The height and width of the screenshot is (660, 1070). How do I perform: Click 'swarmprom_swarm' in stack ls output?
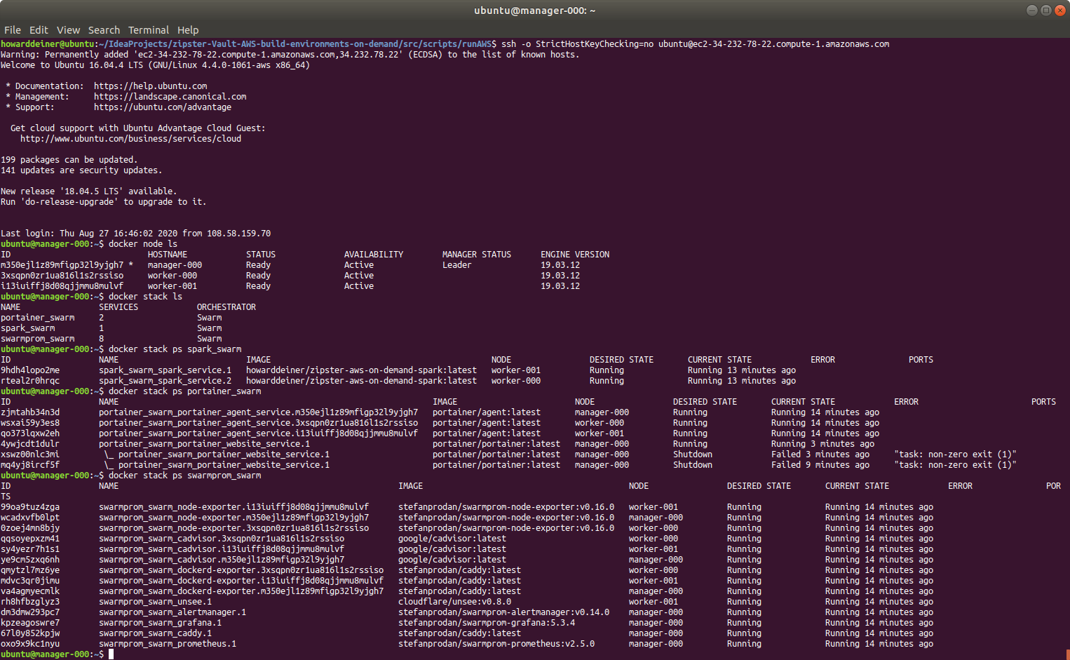[37, 339]
